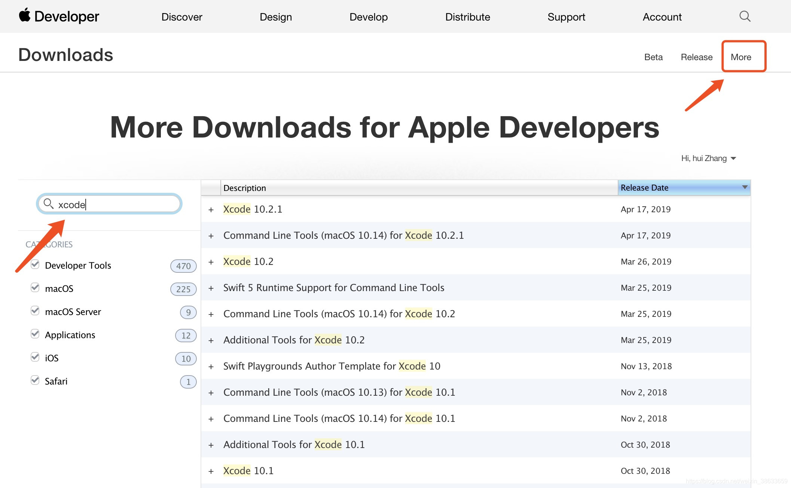The image size is (791, 488).
Task: Expand Swift 5 Runtime Support row
Action: pos(211,288)
